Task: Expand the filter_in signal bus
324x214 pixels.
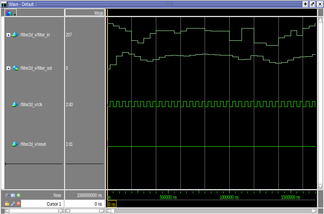Action: pos(8,35)
